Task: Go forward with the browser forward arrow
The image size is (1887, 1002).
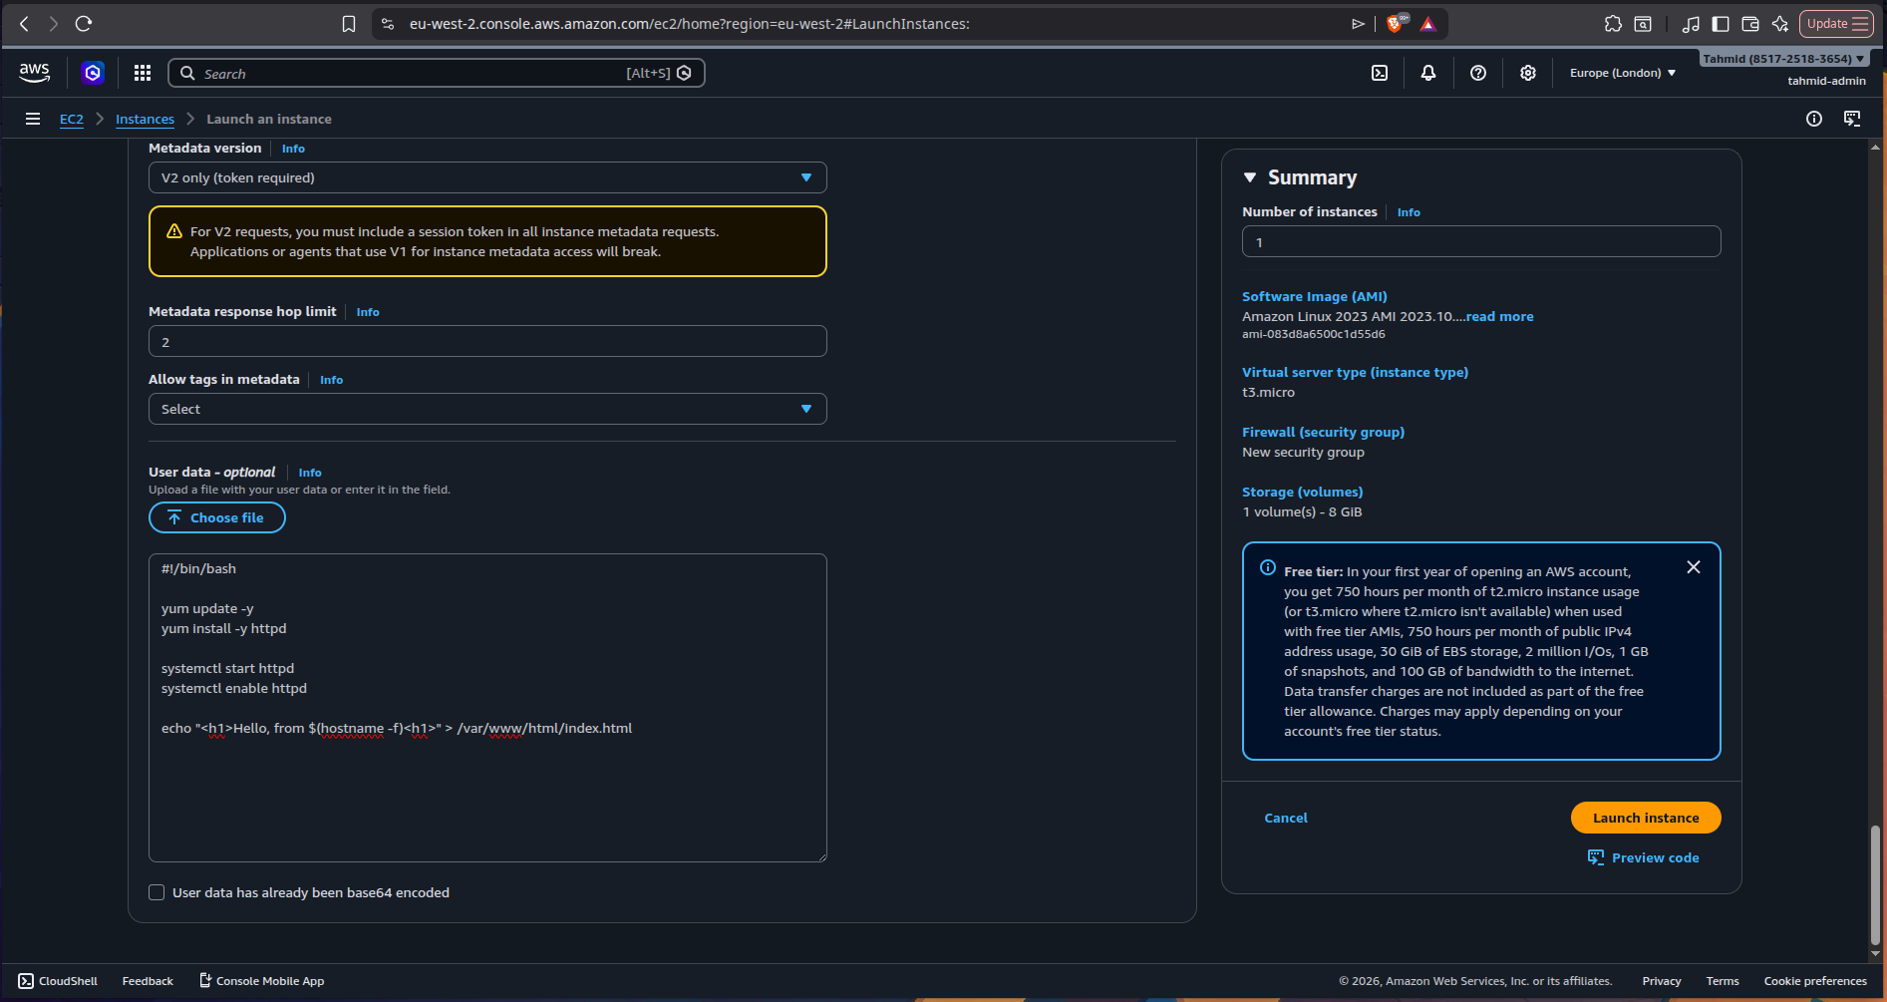Action: coord(54,24)
